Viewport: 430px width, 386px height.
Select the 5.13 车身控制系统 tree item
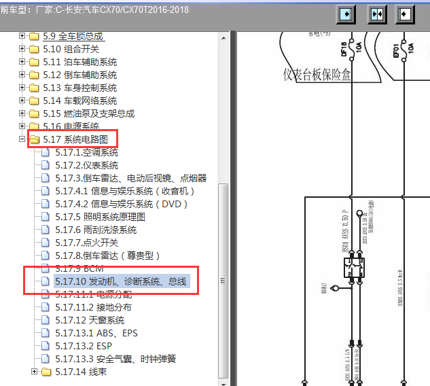[x=79, y=88]
